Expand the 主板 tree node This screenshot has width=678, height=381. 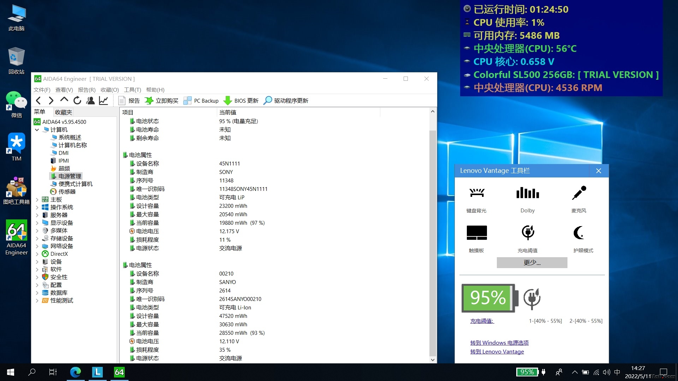click(37, 200)
